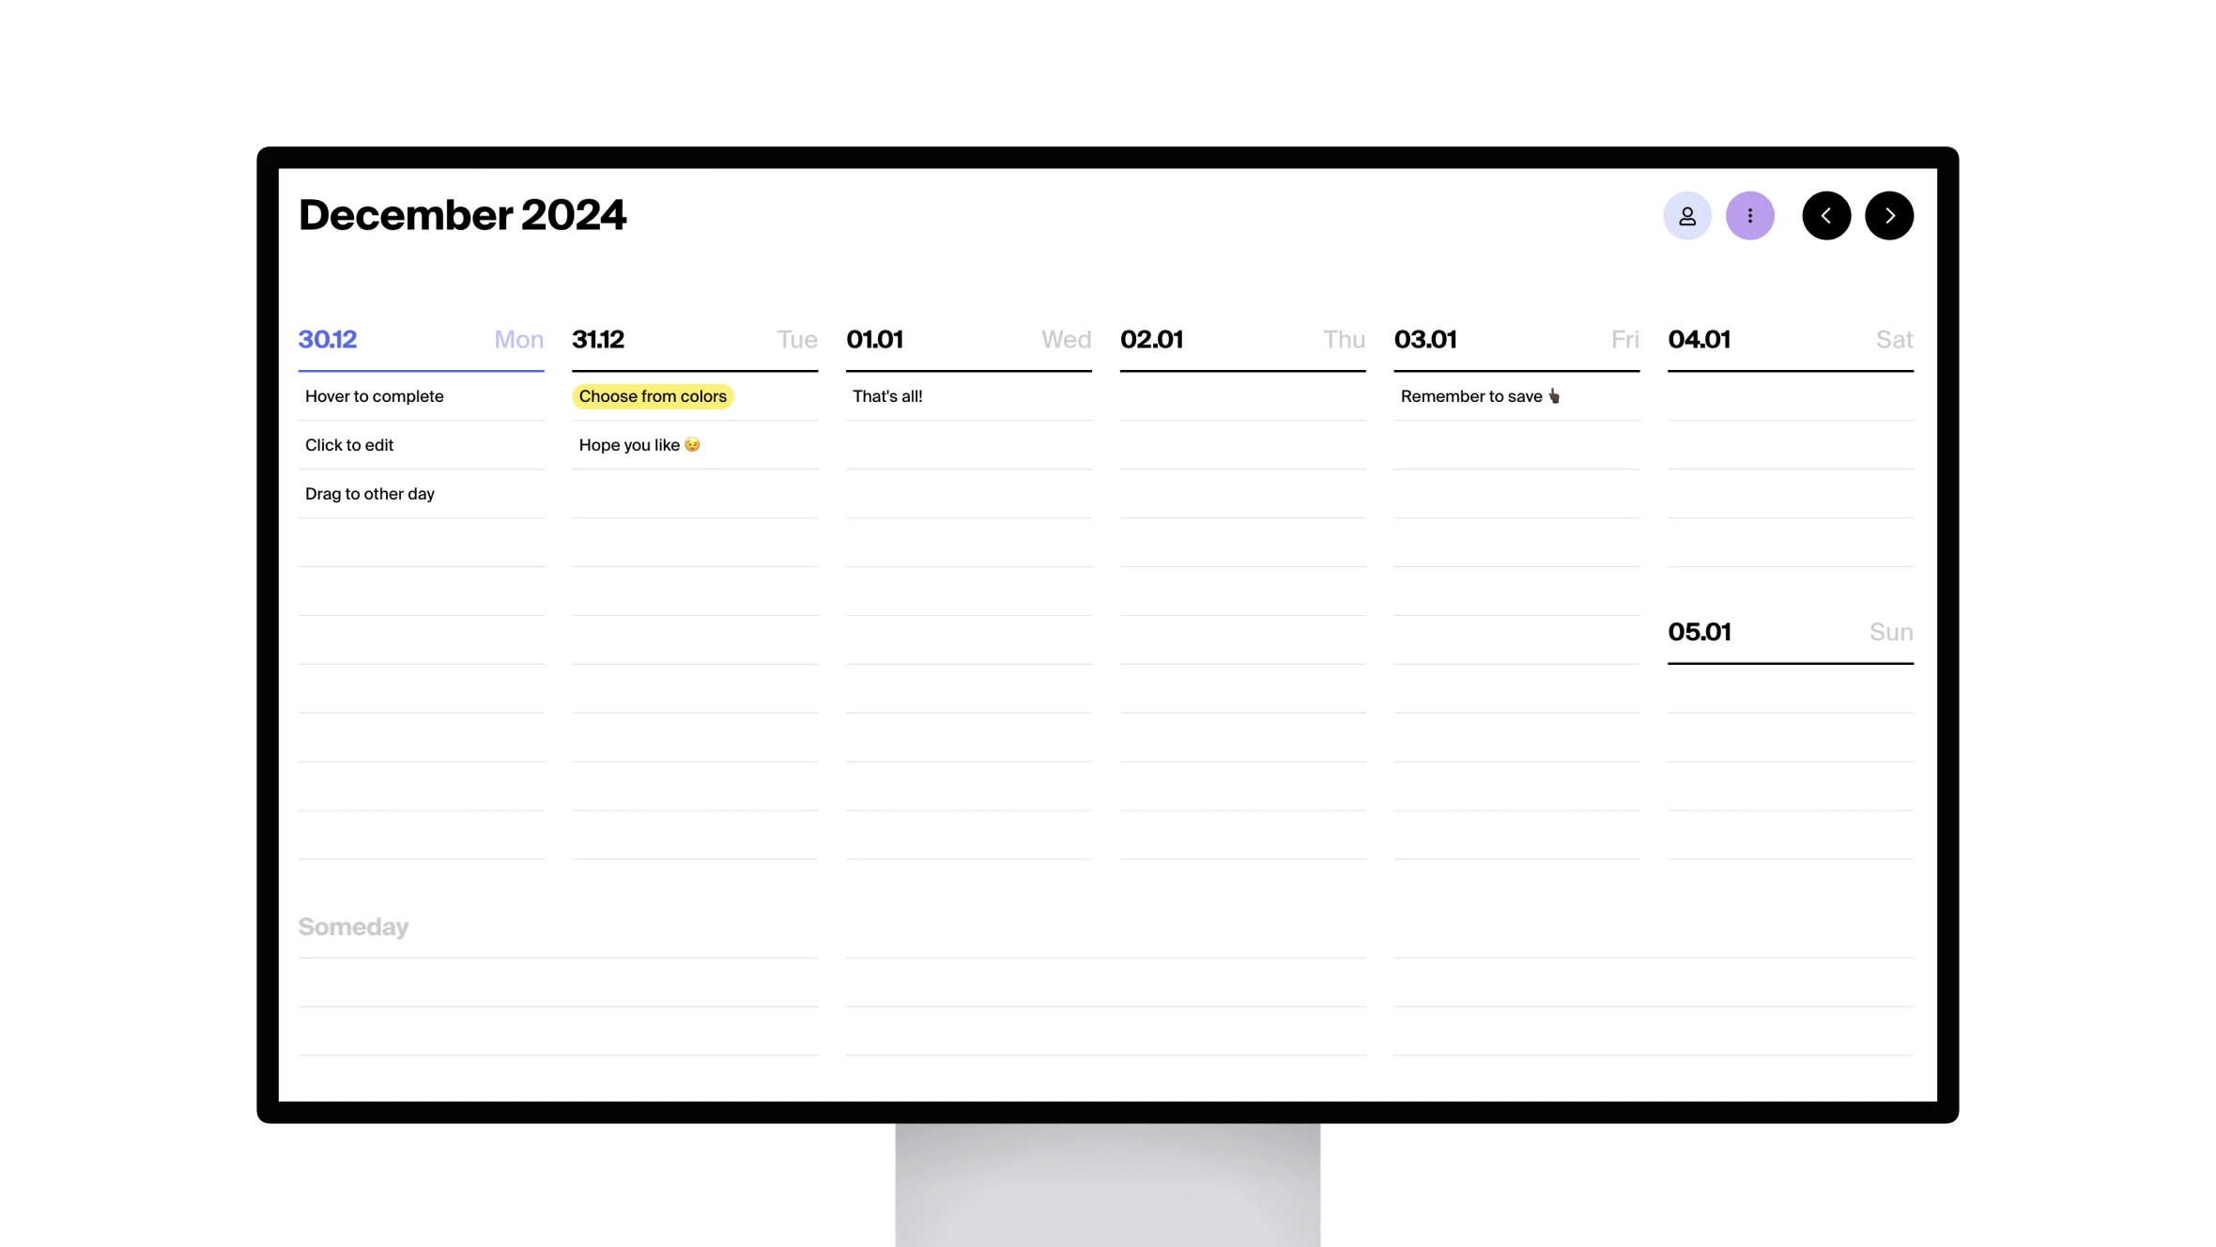Click on 'Drag to other day' task
Image resolution: width=2216 pixels, height=1247 pixels.
pyautogui.click(x=370, y=492)
